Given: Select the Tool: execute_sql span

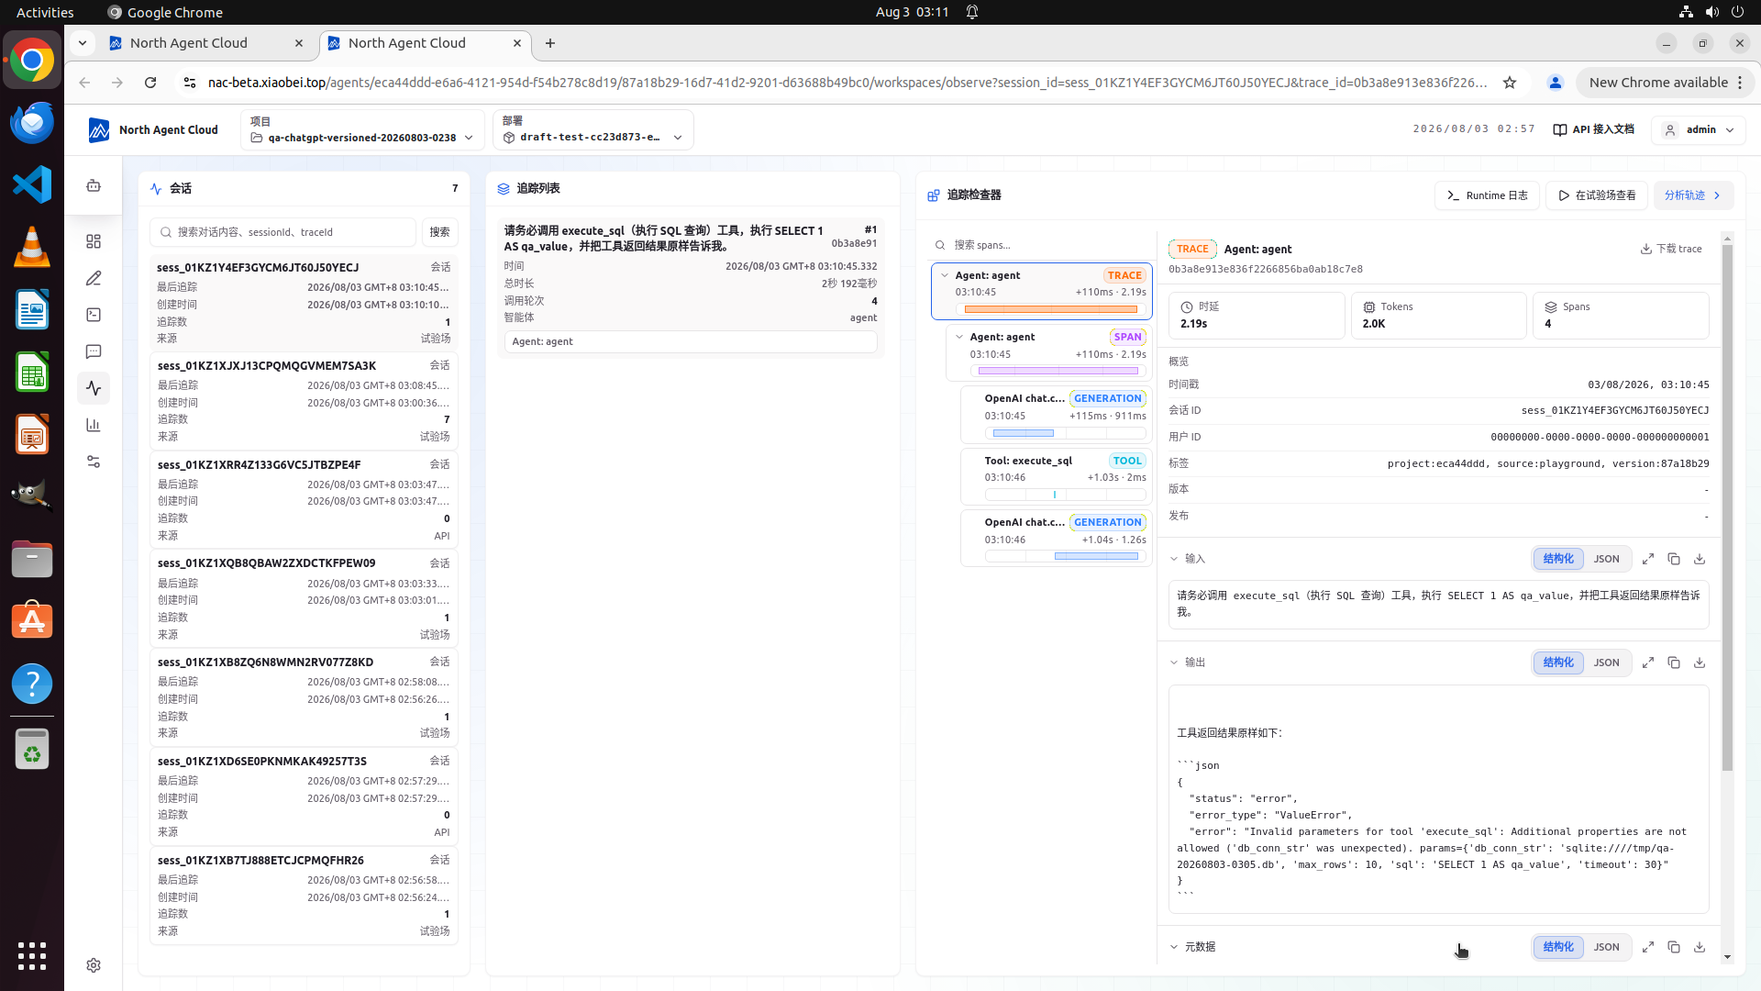Looking at the screenshot, I should 1056,476.
